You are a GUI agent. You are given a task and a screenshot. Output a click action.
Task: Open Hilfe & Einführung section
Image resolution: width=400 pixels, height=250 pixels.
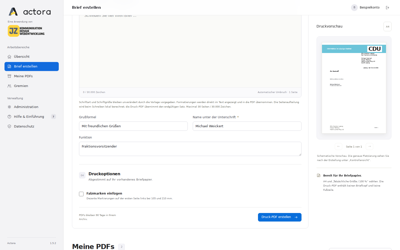coord(31,117)
